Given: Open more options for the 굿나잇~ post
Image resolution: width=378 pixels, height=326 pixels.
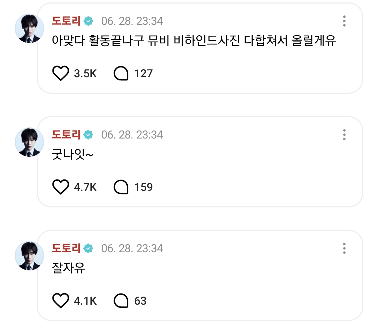Looking at the screenshot, I should point(344,135).
